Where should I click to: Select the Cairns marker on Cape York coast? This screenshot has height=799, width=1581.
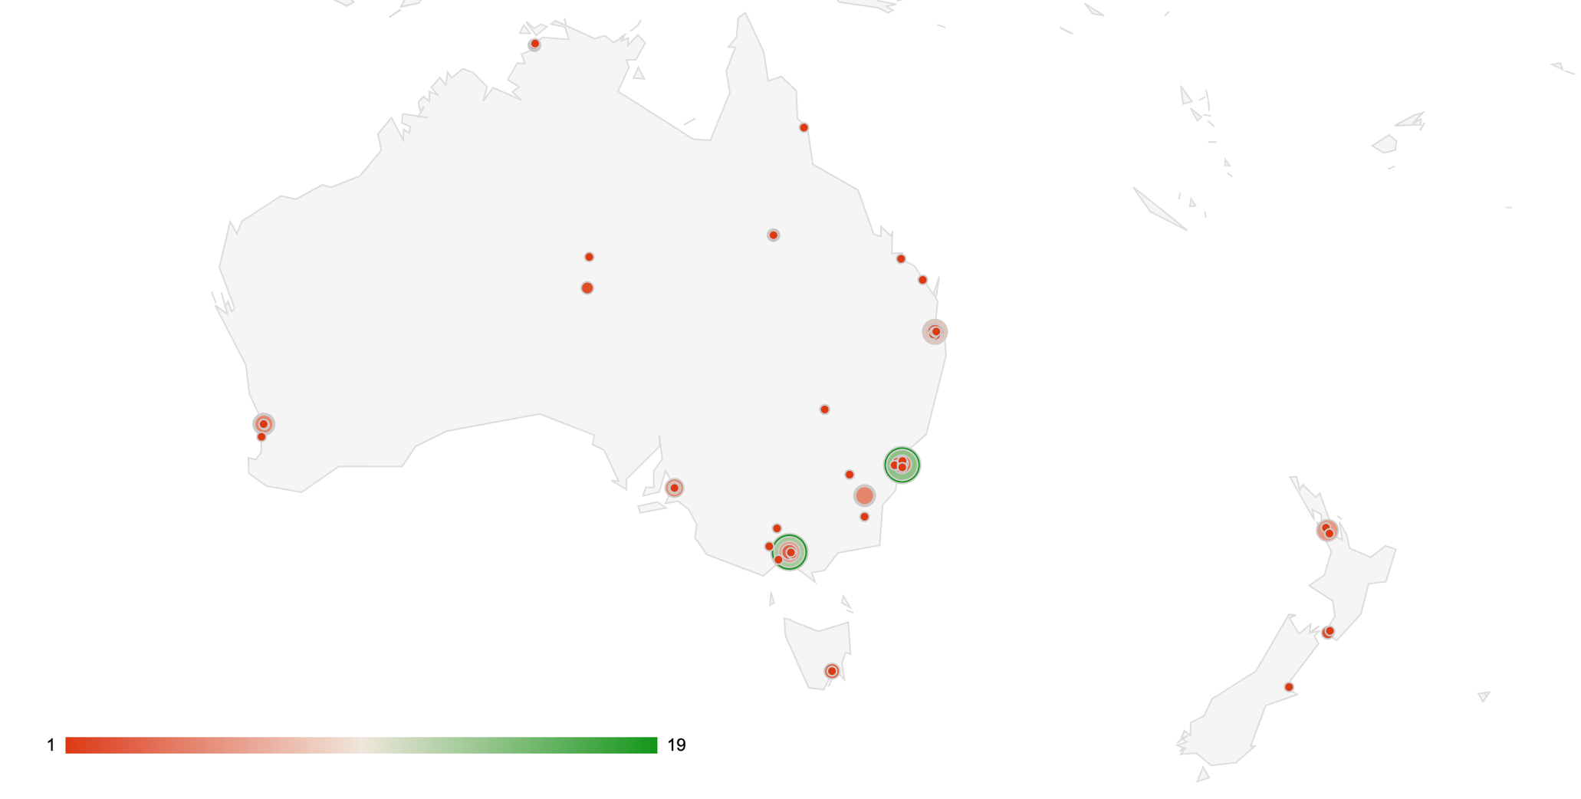pos(804,127)
